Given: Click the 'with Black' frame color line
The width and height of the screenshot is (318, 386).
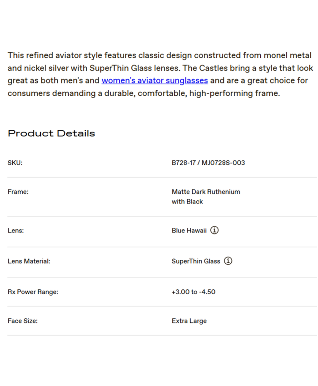Looking at the screenshot, I should [x=187, y=202].
